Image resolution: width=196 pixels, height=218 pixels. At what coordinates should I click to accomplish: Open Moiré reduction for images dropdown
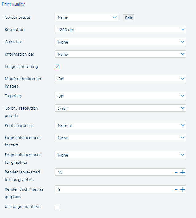click(120, 79)
